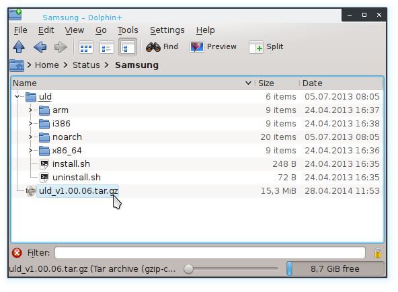
Task: Navigate forward with the right arrow
Action: [x=61, y=47]
